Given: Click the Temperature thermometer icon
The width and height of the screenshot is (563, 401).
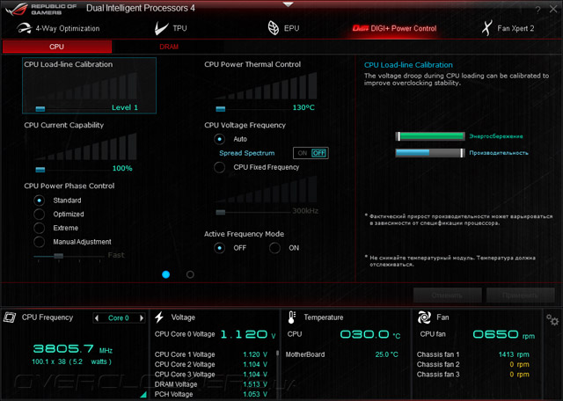Looking at the screenshot, I should [291, 317].
